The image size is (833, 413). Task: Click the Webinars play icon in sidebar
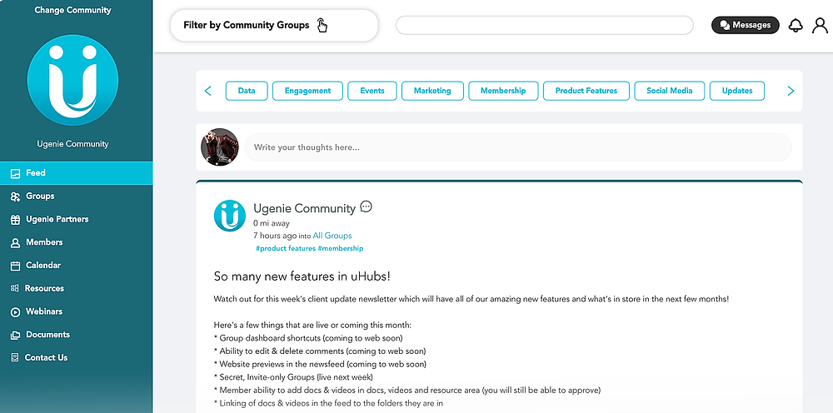tap(15, 311)
